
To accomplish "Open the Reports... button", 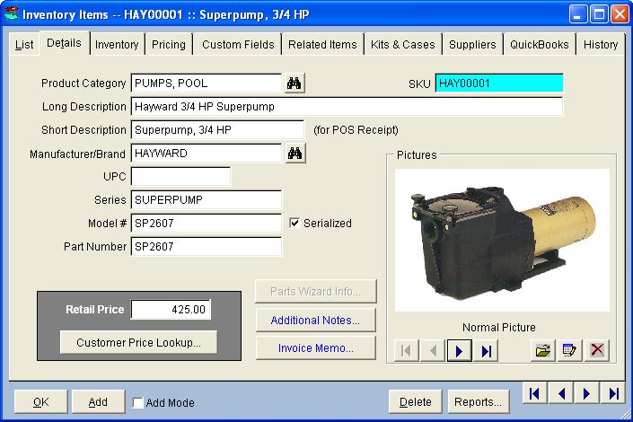I will pyautogui.click(x=478, y=402).
